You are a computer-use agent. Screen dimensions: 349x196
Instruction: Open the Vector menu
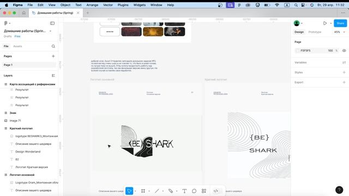pyautogui.click(x=108, y=5)
